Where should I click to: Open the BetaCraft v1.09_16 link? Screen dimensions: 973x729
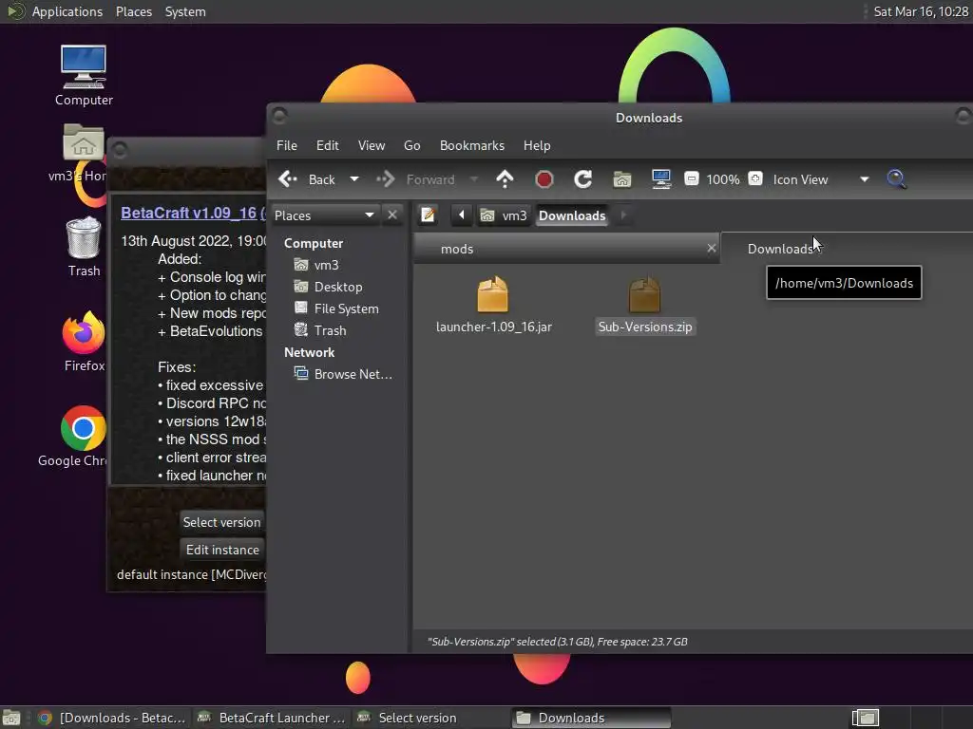[x=189, y=213]
